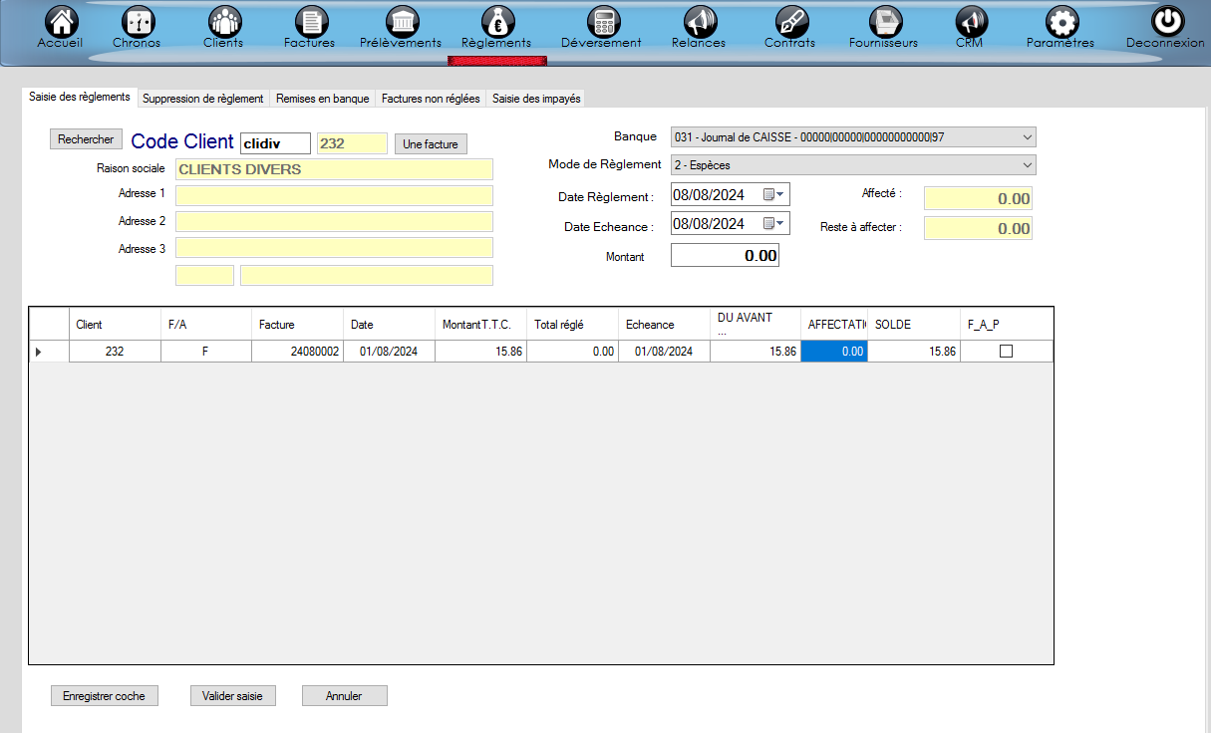Click inside the Montant input field

pyautogui.click(x=725, y=255)
